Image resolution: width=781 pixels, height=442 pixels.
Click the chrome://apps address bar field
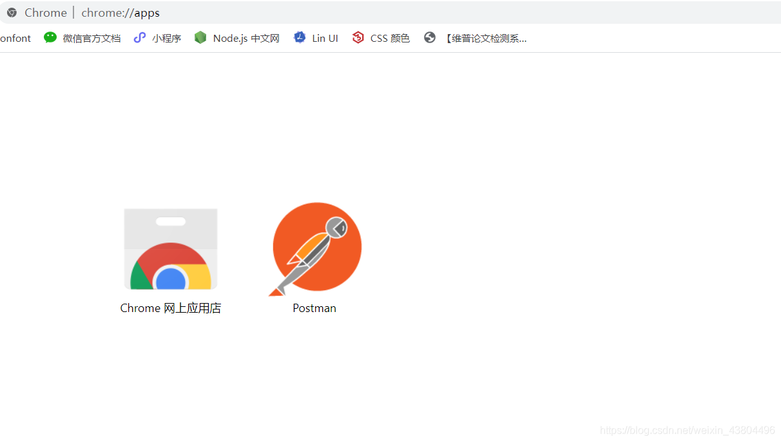coord(391,12)
